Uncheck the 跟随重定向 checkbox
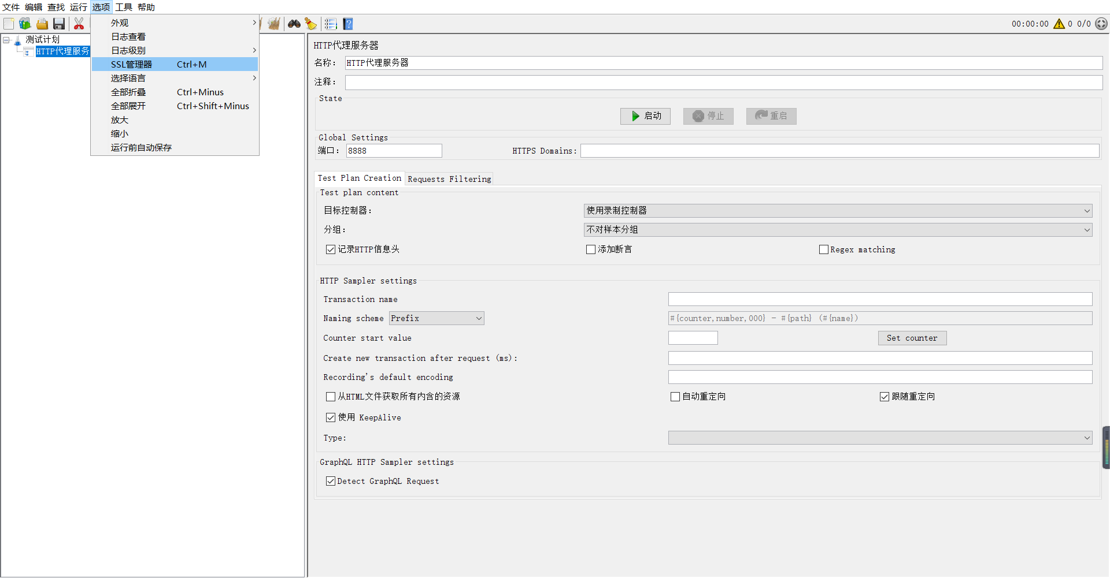The height and width of the screenshot is (578, 1110). 885,397
